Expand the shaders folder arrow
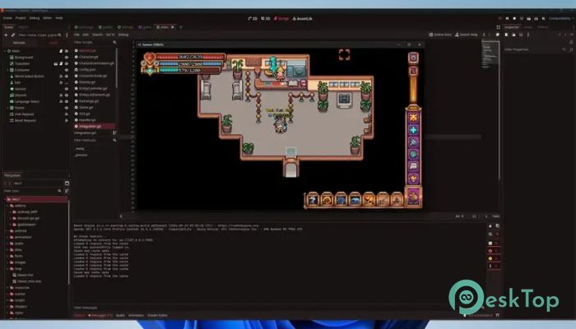The height and width of the screenshot is (329, 576). [x=8, y=307]
